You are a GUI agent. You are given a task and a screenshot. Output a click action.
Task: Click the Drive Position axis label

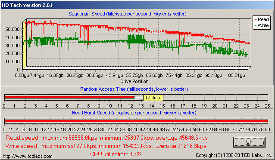click(x=134, y=81)
